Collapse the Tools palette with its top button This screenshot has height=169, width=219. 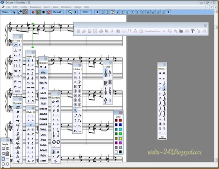coord(20,37)
